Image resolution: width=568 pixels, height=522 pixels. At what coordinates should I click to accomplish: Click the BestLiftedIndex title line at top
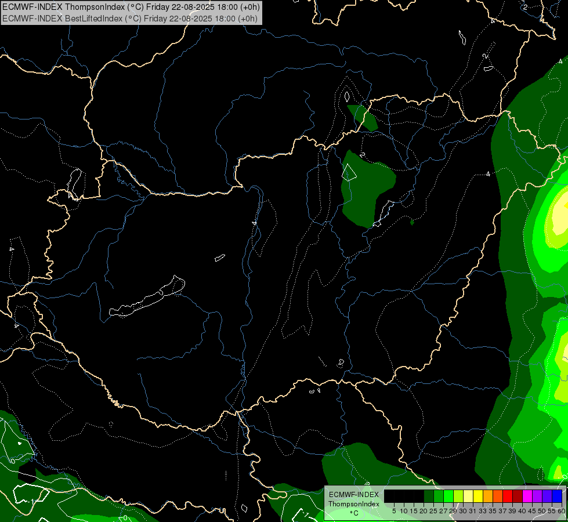(130, 19)
